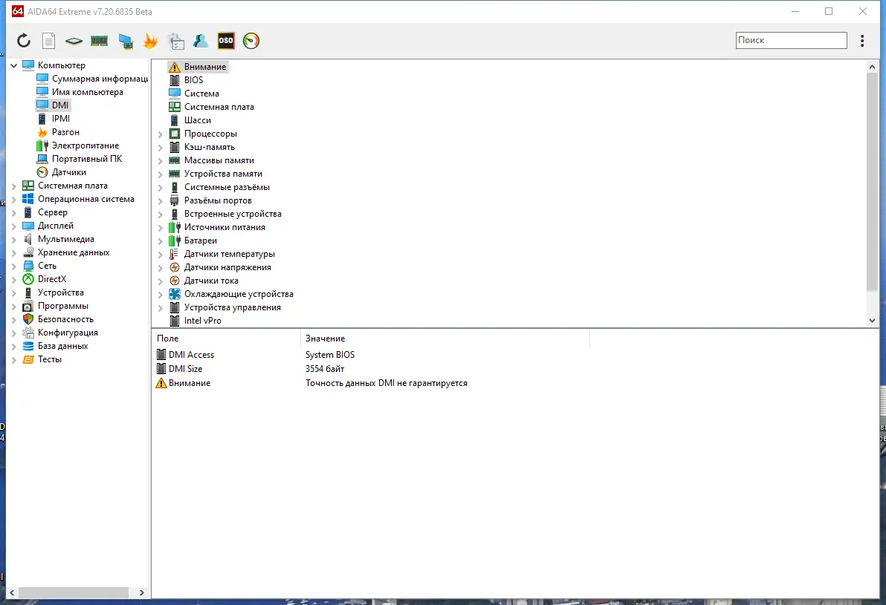Open the memory module toolbar icon

99,41
